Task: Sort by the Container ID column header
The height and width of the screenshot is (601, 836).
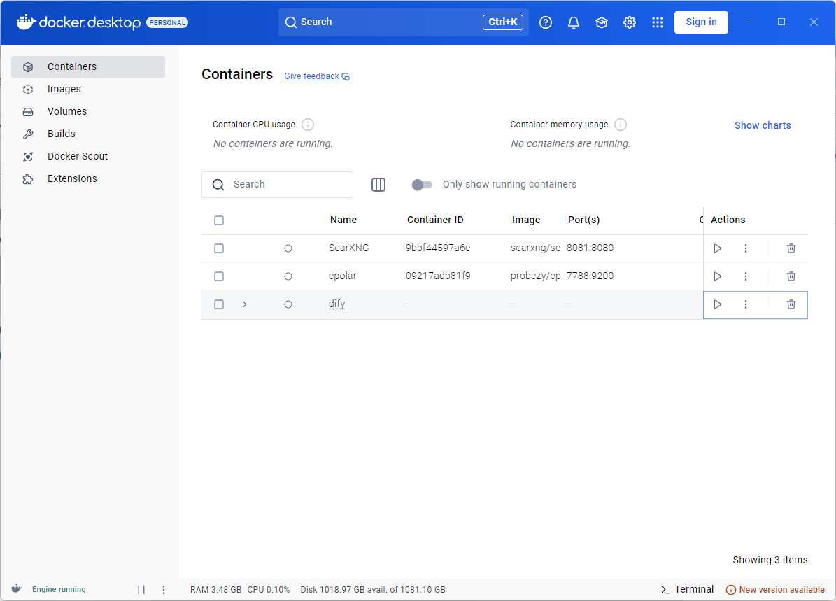Action: coord(435,220)
